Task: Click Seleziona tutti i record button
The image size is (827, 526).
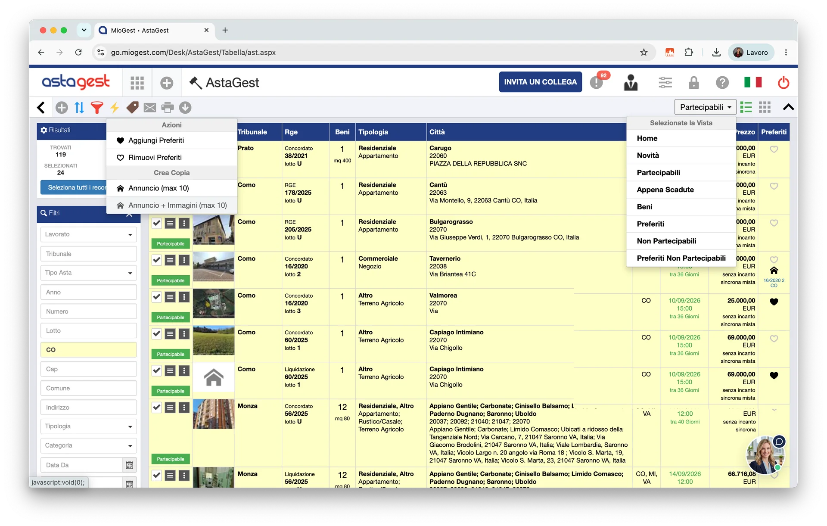Action: pos(74,187)
